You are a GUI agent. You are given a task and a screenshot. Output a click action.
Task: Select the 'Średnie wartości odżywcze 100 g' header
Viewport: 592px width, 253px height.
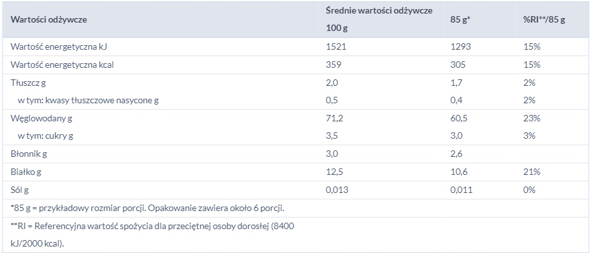click(x=379, y=19)
